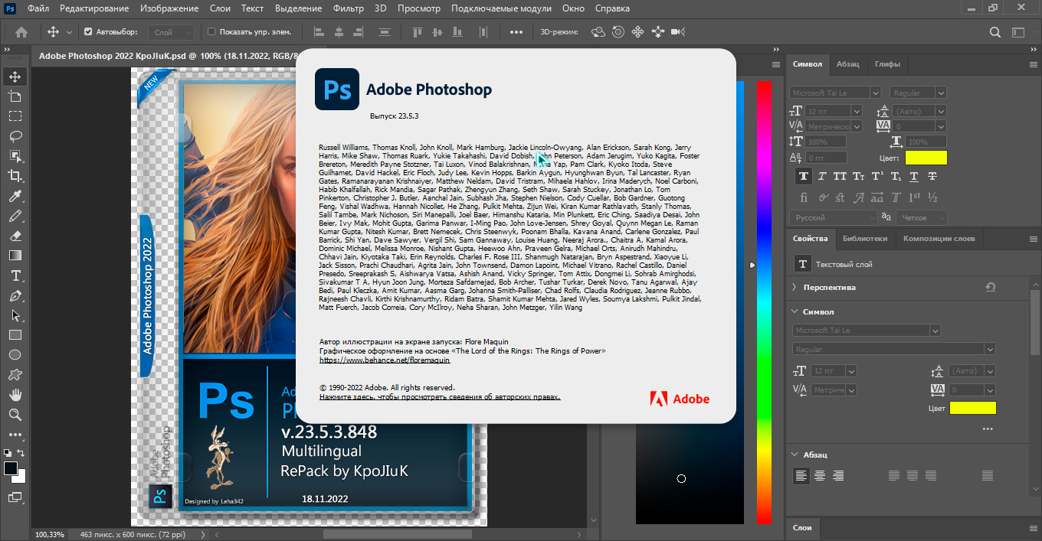Screen dimensions: 1042x541
Task: Switch to the Глифы tab
Action: 887,64
